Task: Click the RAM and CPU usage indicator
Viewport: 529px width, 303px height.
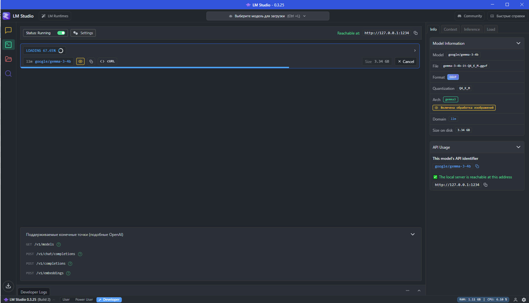Action: (x=483, y=300)
